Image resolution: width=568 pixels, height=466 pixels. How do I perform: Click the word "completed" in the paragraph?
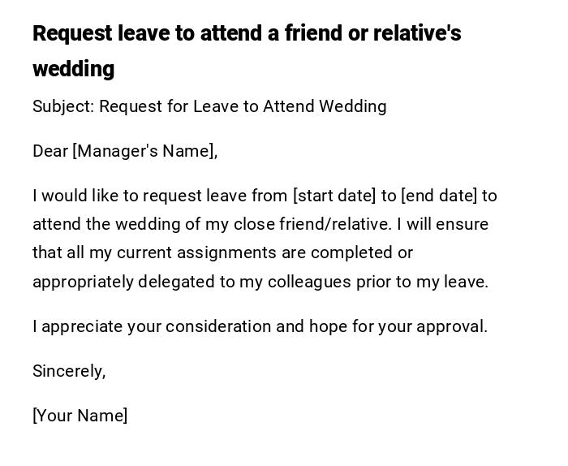pyautogui.click(x=352, y=252)
